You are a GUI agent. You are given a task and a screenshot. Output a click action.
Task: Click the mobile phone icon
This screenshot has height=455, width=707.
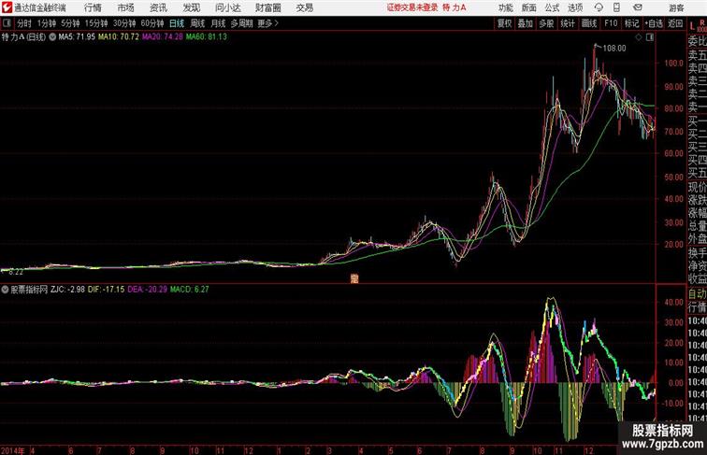pos(616,7)
